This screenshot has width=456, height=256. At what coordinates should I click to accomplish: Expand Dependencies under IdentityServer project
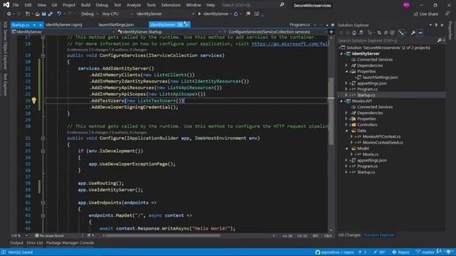click(x=346, y=65)
